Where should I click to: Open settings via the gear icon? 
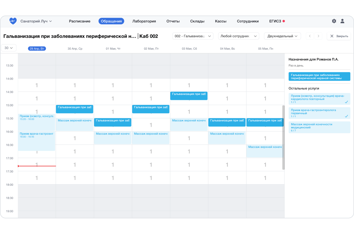pos(334,21)
